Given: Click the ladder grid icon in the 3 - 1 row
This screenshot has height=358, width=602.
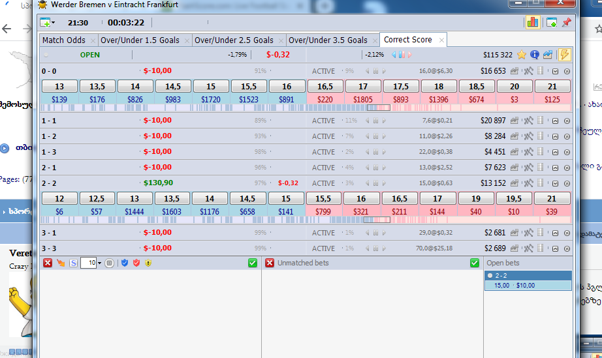Looking at the screenshot, I should (541, 233).
